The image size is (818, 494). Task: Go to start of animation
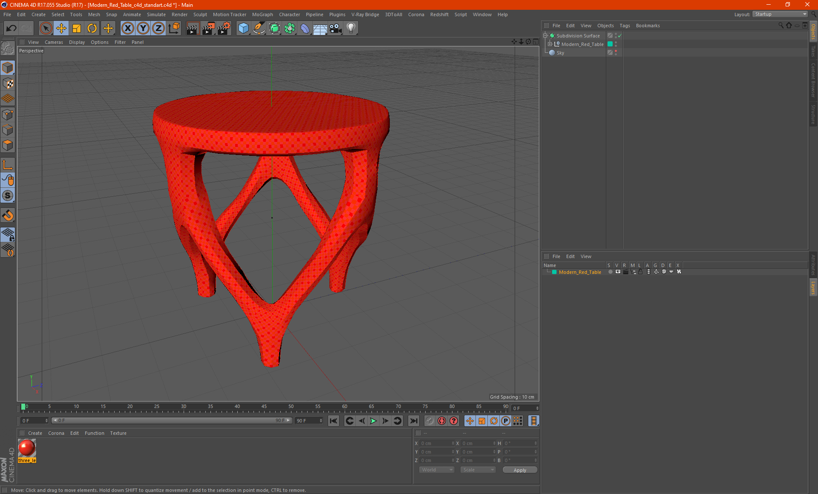pos(334,421)
